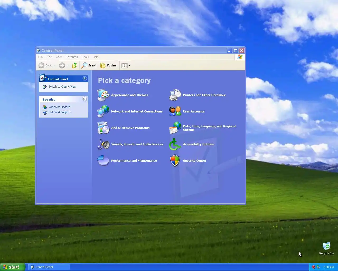Click the Performance and Maintenance link

tap(134, 161)
